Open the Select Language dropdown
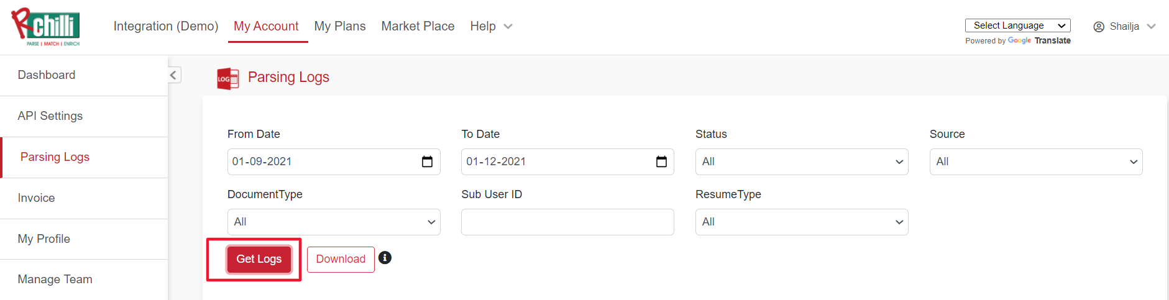This screenshot has width=1169, height=300. click(1017, 25)
